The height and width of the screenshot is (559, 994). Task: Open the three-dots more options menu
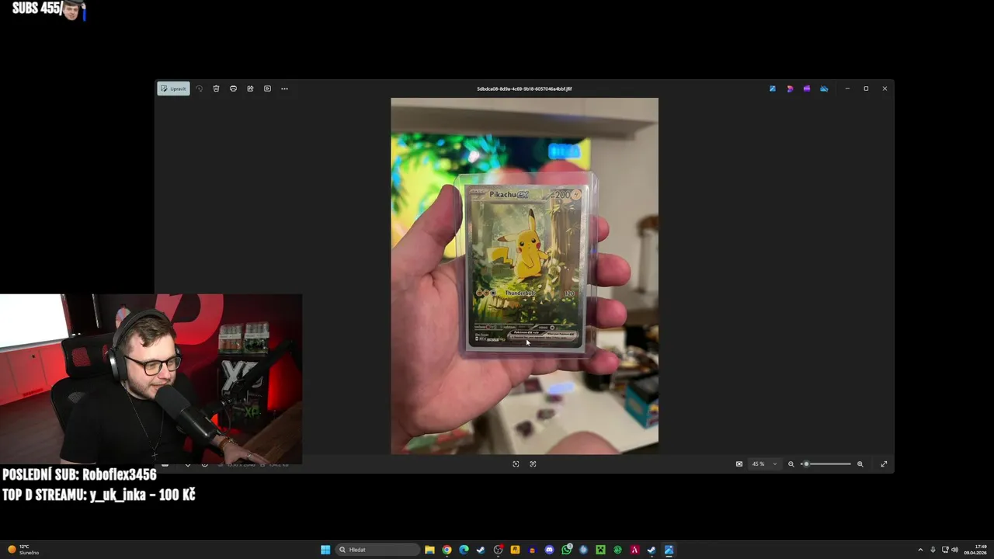tap(284, 89)
